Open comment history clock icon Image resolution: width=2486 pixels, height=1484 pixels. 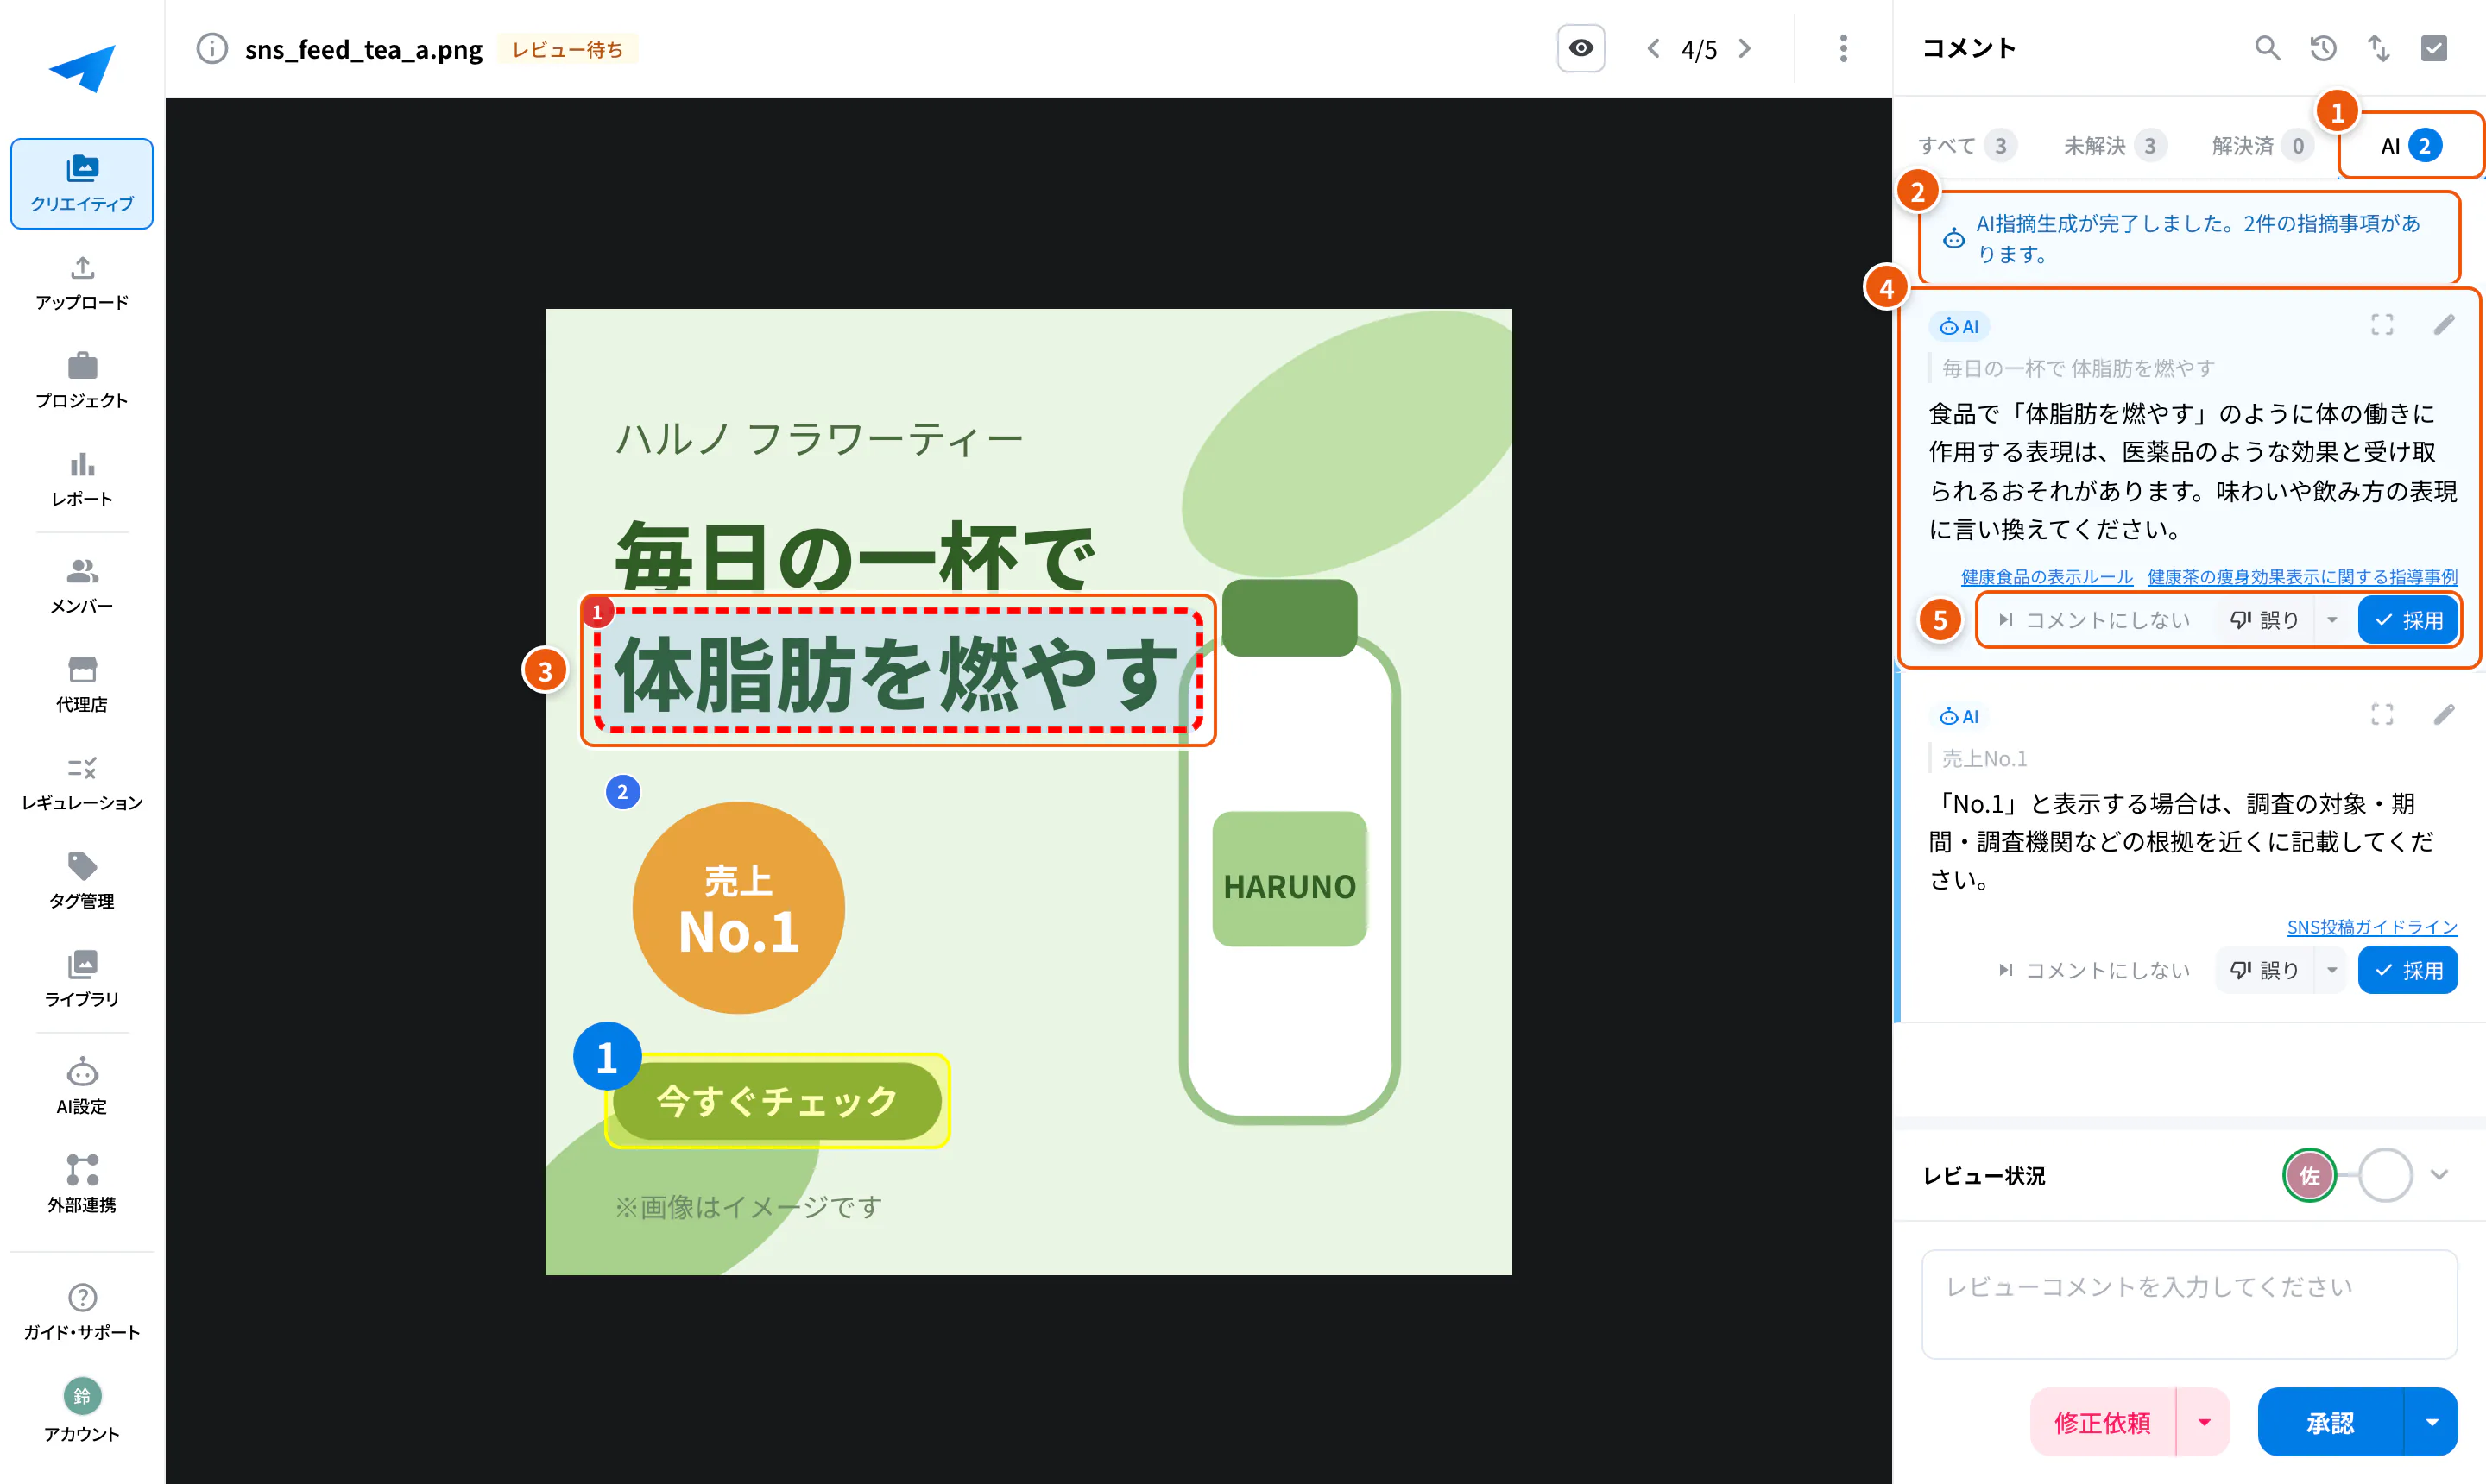pos(2323,48)
